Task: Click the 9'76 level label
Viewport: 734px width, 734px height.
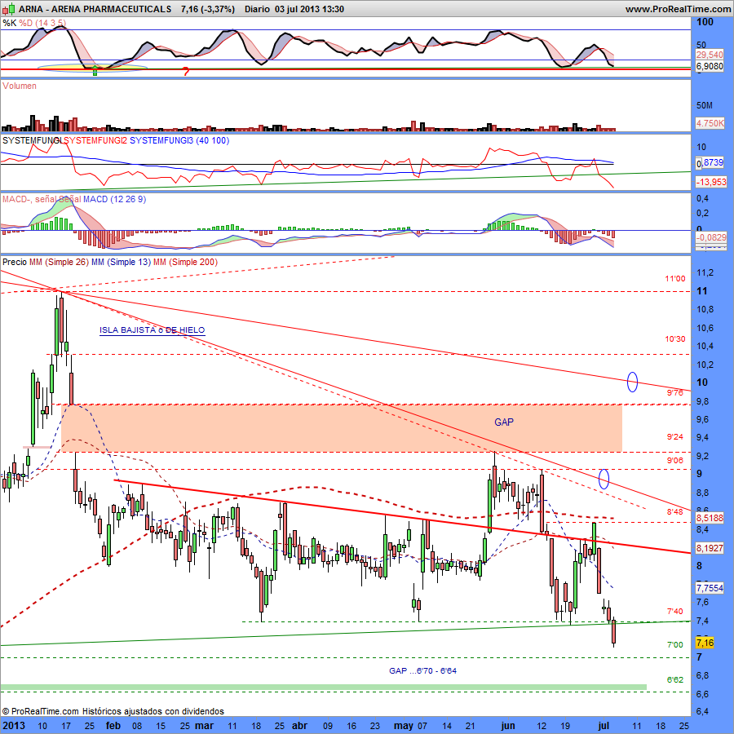Action: [x=675, y=393]
